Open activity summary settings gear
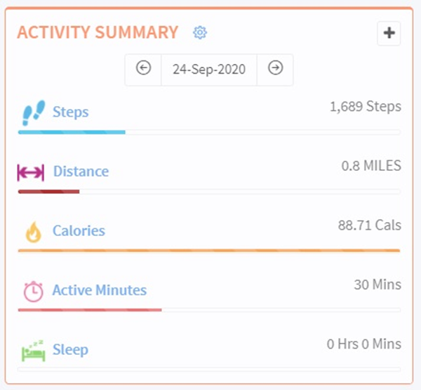421x390 pixels. coord(200,32)
